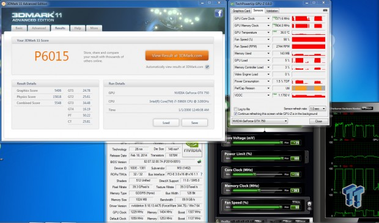Open the Fan Speed (%) sensor dropdown
379x223 pixels.
click(268, 40)
